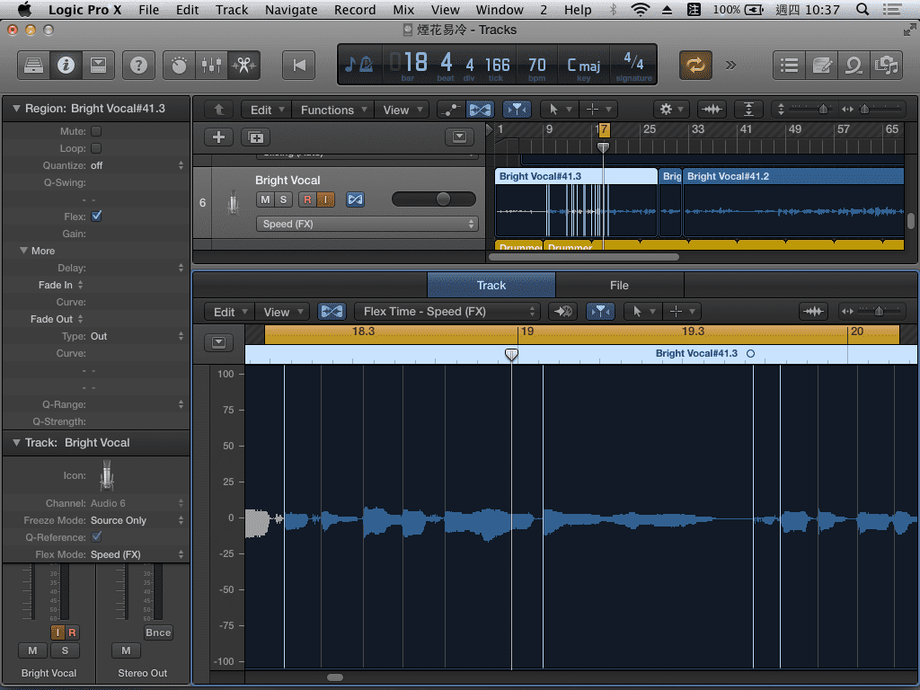Enable the region Loop checkbox
Screen dimensions: 920x690
[96, 148]
